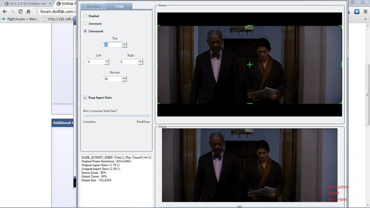Open the http://192.168 bookmark
370x208 pixels.
tap(58, 19)
